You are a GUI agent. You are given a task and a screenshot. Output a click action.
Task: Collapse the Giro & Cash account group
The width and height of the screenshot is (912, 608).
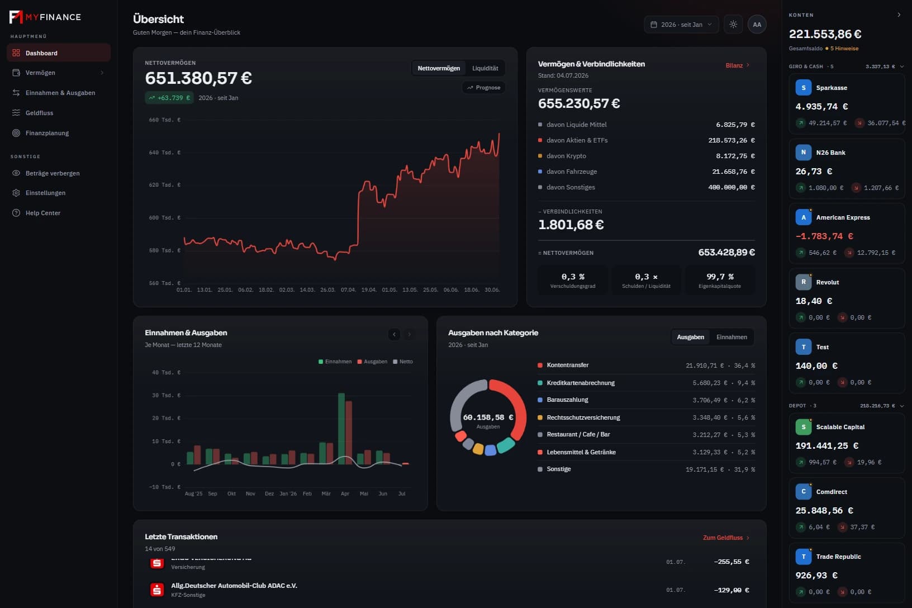point(901,66)
